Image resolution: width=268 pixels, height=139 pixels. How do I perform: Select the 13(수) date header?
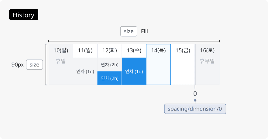click(134, 51)
